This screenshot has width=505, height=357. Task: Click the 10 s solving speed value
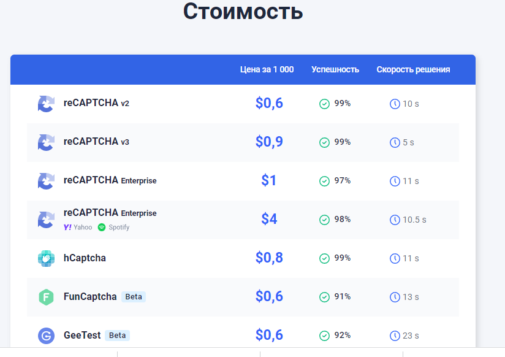411,104
